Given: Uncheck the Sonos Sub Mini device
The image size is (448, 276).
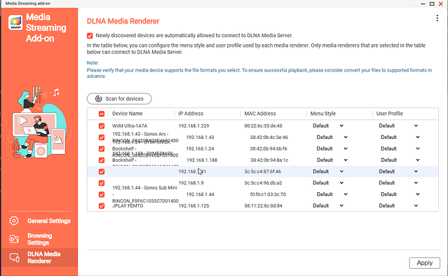Looking at the screenshot, I should [101, 195].
